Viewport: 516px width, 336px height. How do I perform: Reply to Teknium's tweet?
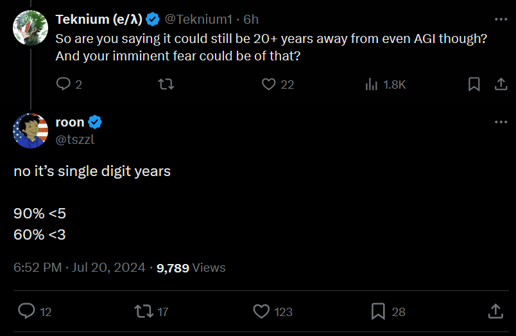point(63,84)
